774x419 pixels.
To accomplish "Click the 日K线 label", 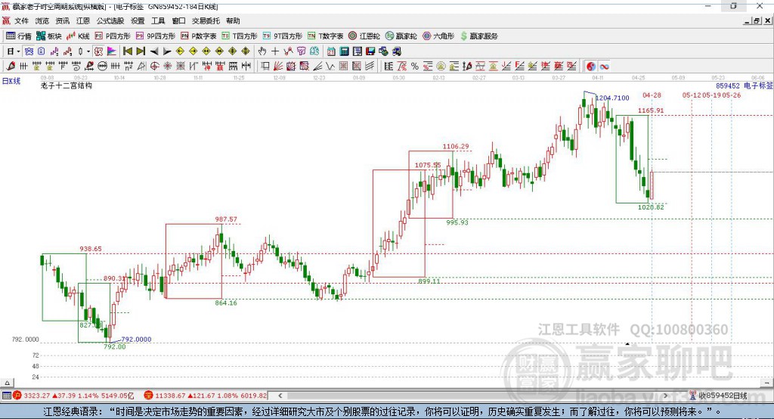I will [11, 81].
